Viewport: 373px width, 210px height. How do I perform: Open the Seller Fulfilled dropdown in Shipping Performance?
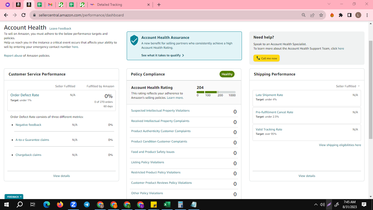click(x=348, y=86)
